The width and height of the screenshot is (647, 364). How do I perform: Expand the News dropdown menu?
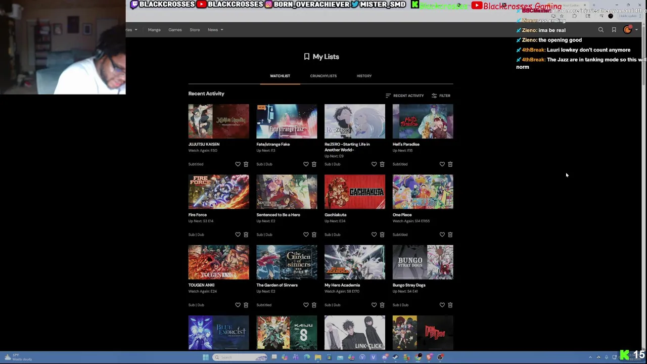(215, 30)
